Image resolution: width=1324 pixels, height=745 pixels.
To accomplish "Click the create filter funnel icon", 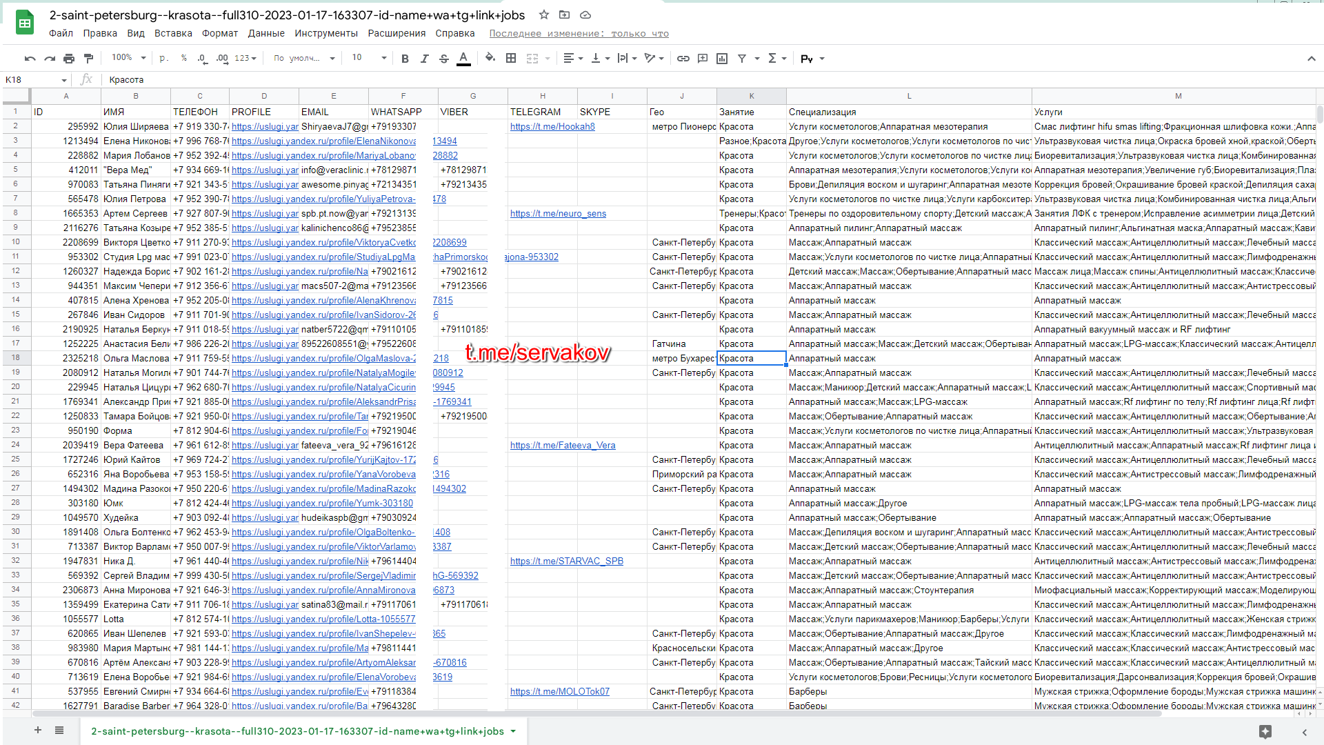I will pyautogui.click(x=742, y=59).
